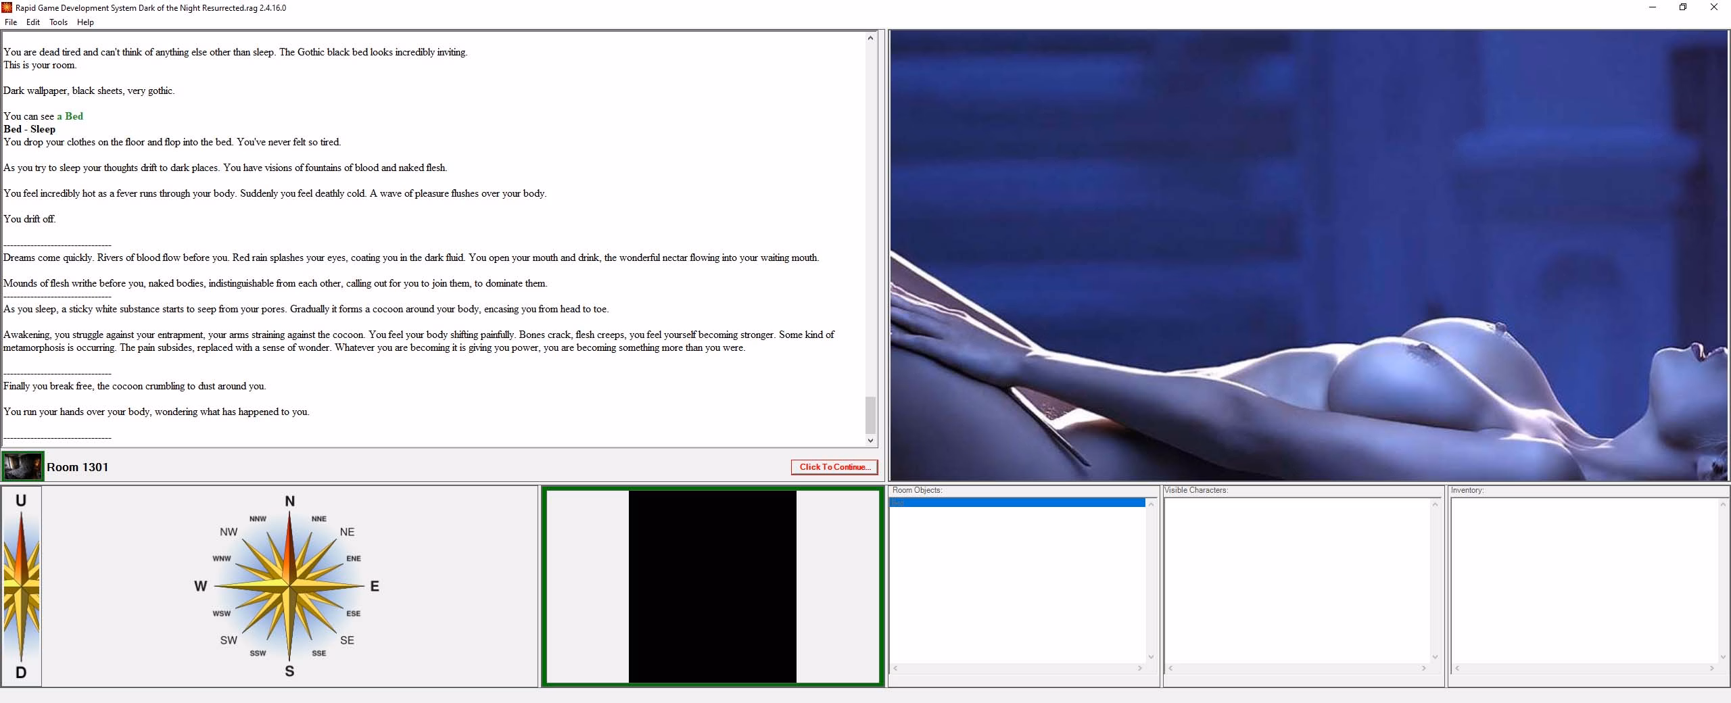
Task: Click scroll up arrow of story text panel
Action: coord(870,38)
